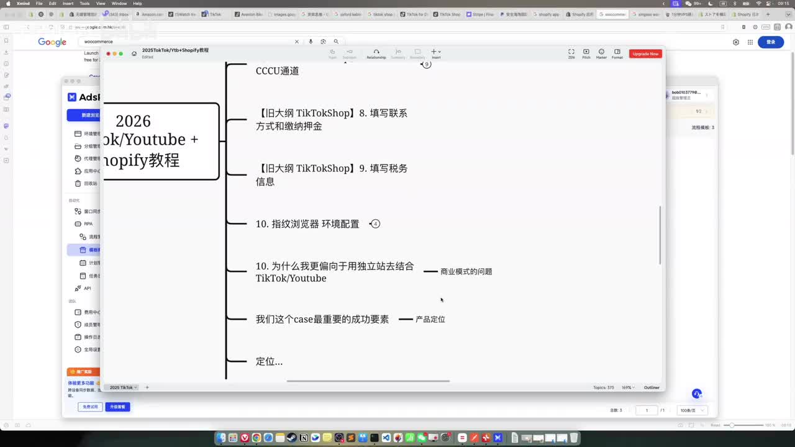Open the 2025 TikTok sheet tab dropdown

click(123, 387)
